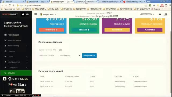Click the browser reload icon
The width and height of the screenshot is (172, 97).
point(10,5)
